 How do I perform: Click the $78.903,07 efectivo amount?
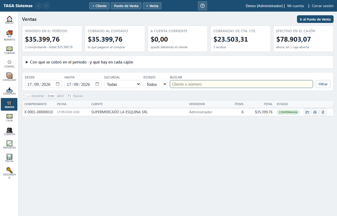pyautogui.click(x=294, y=39)
